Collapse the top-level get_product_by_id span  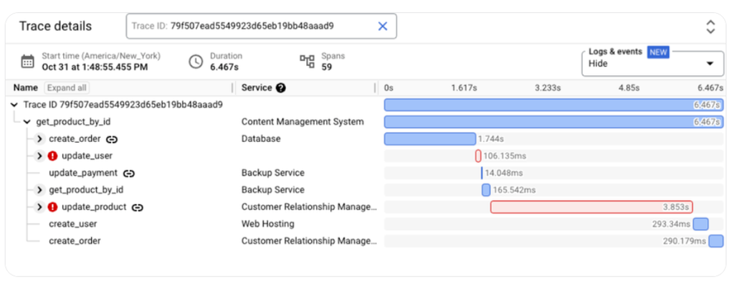pos(27,123)
